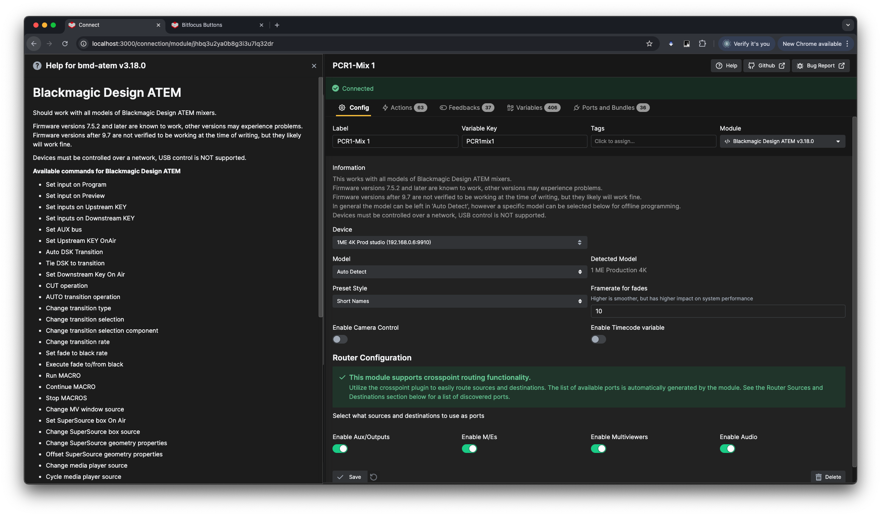This screenshot has height=516, width=881.
Task: Open the Module version dropdown
Action: click(782, 141)
